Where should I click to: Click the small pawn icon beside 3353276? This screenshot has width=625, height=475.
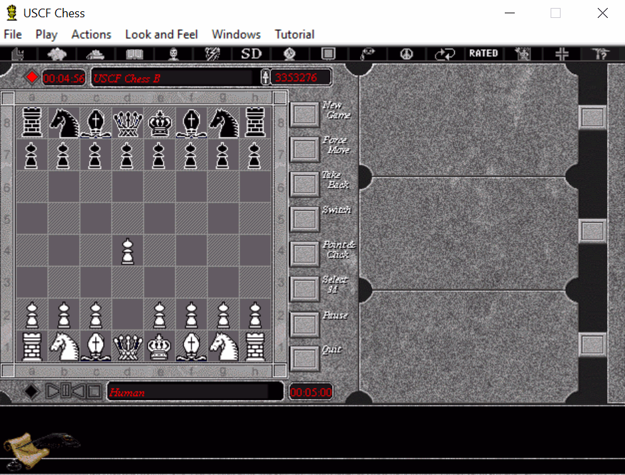tap(266, 77)
